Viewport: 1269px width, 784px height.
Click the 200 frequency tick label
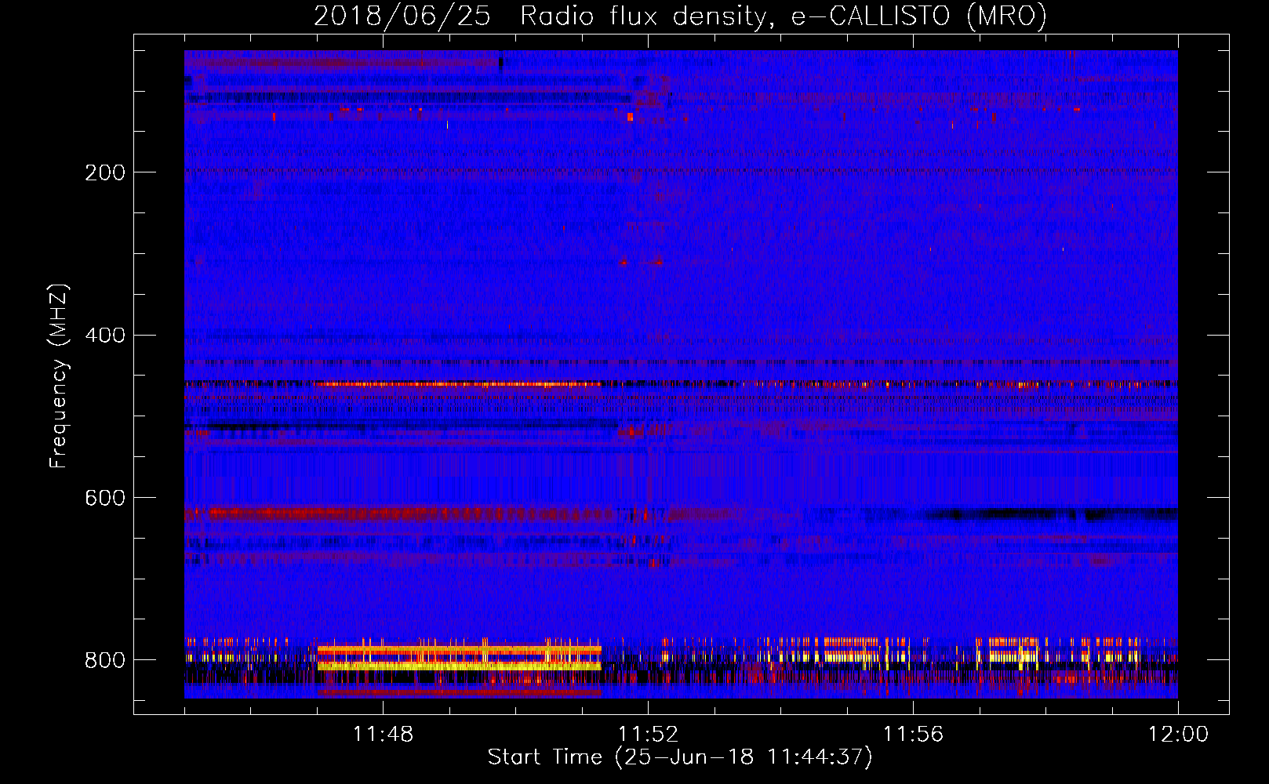point(104,172)
